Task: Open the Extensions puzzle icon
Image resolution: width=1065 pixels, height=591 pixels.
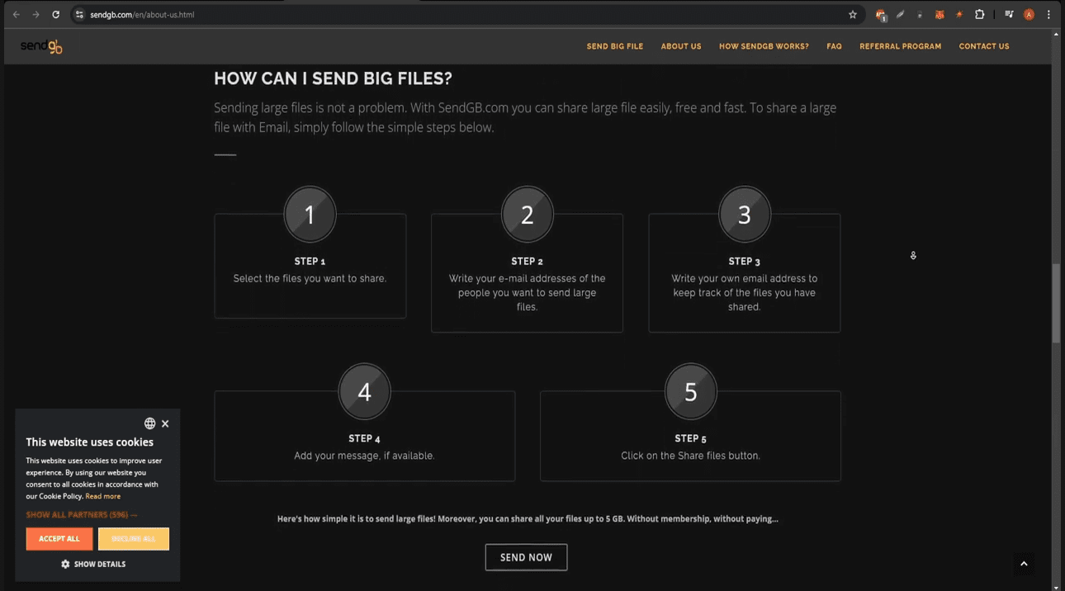Action: point(979,15)
